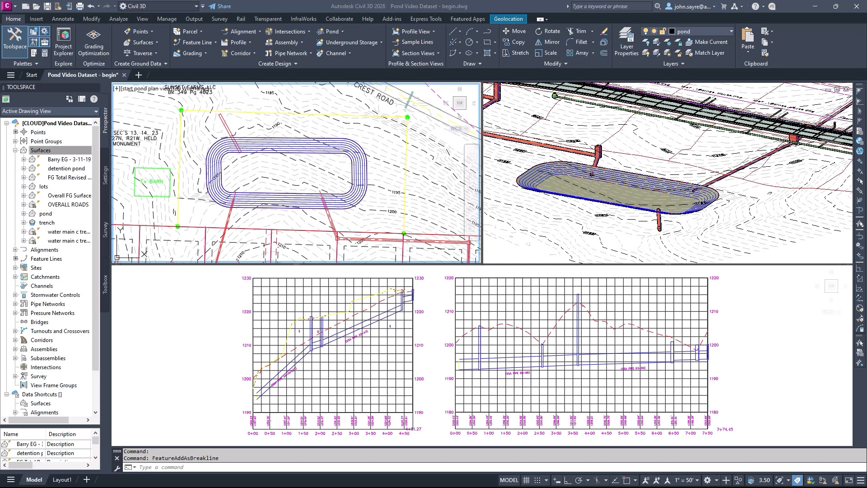Toggle lock icon for pond layer
The width and height of the screenshot is (867, 488).
tap(662, 31)
